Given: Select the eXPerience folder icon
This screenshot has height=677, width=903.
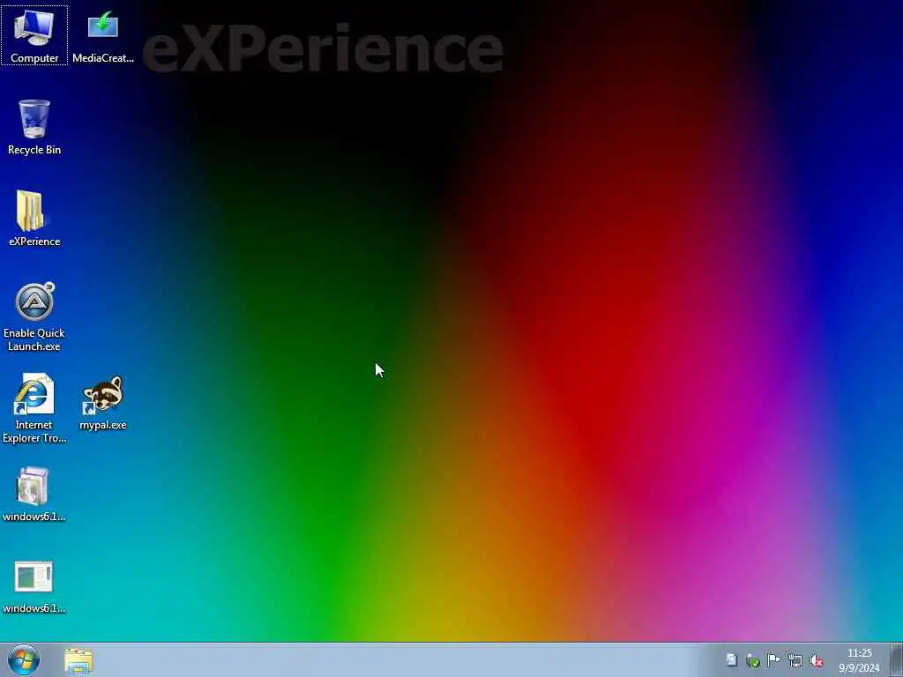Looking at the screenshot, I should pos(34,219).
